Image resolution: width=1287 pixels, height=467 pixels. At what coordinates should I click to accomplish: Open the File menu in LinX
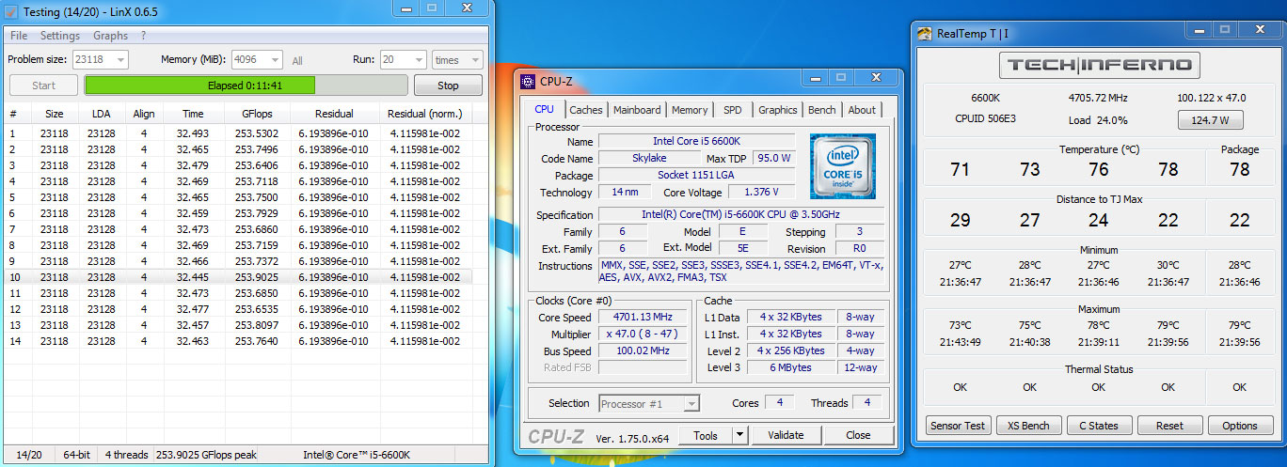point(19,36)
